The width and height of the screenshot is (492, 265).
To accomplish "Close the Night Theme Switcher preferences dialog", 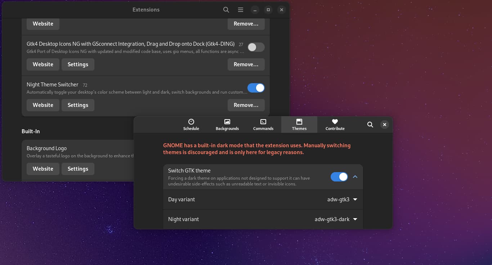I will pyautogui.click(x=385, y=125).
